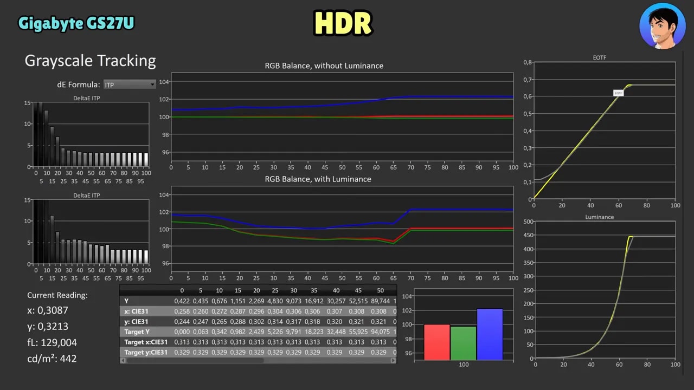694x390 pixels.
Task: Click the lower 'DeltaE ITP' chart title
Action: coord(86,195)
